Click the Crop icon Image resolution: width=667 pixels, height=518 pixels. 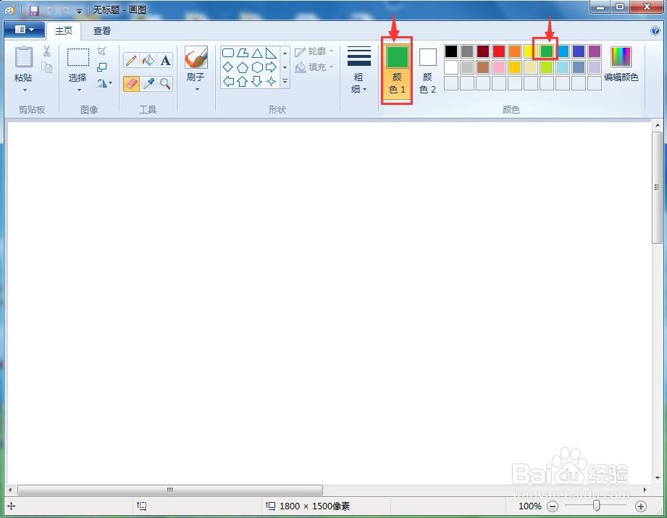101,51
